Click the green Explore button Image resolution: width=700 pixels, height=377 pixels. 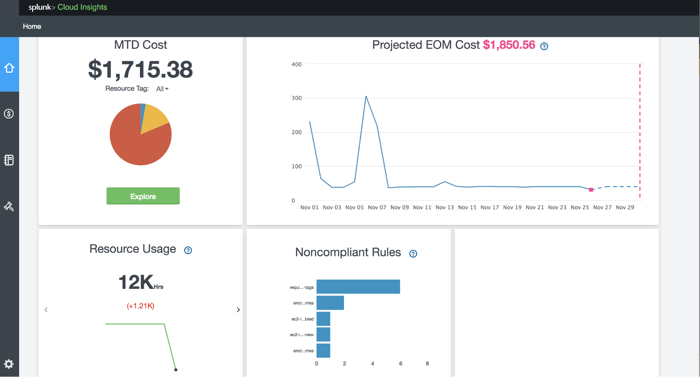(143, 196)
